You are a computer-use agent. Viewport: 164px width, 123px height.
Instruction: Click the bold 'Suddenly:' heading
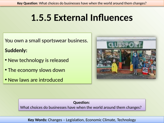click(x=16, y=51)
